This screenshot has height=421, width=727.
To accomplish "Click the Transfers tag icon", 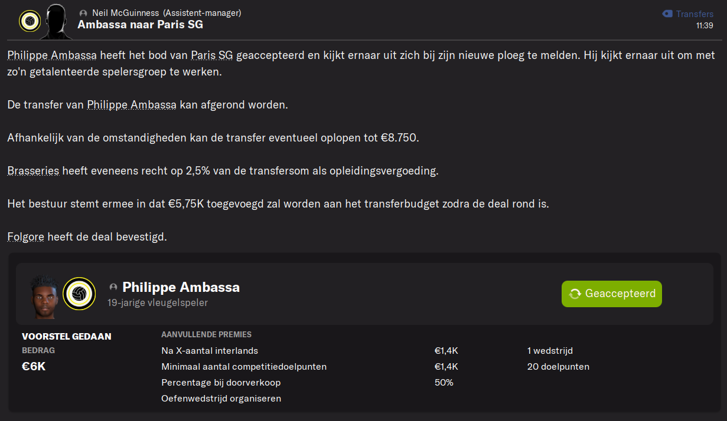I will (667, 14).
